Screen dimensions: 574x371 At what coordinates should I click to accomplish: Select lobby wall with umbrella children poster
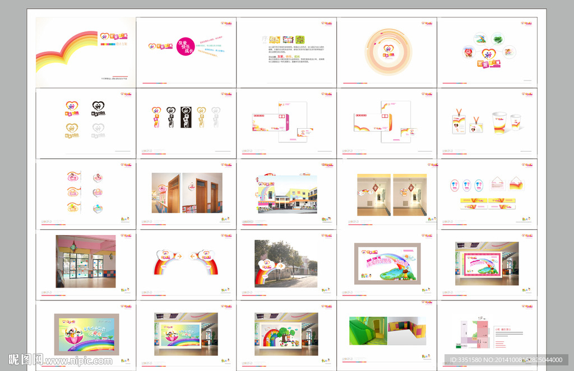coord(186,336)
